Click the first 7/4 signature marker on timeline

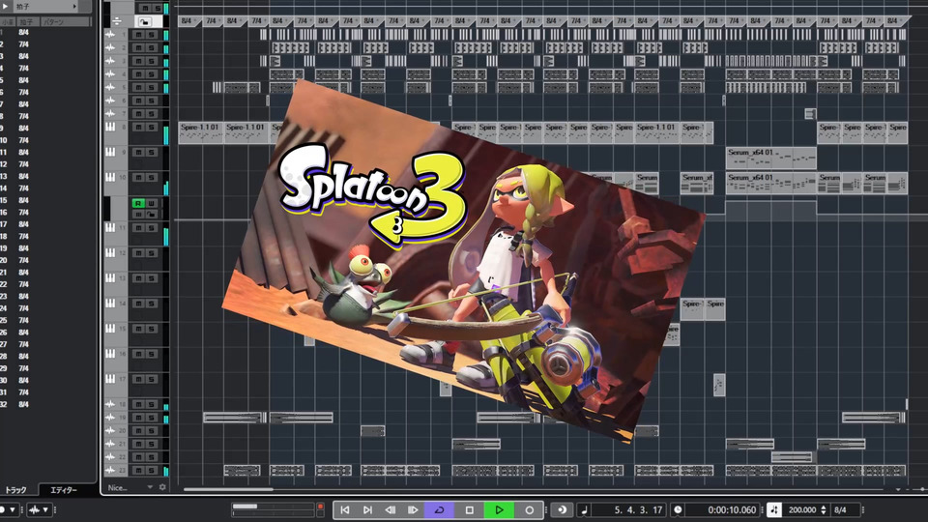(211, 20)
